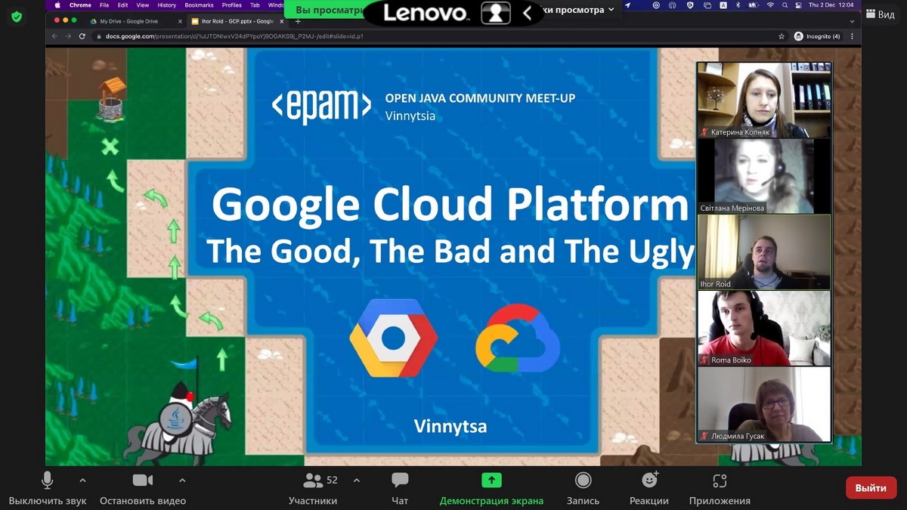The image size is (907, 510).
Task: Open the Реакции reactions menu
Action: pyautogui.click(x=649, y=481)
